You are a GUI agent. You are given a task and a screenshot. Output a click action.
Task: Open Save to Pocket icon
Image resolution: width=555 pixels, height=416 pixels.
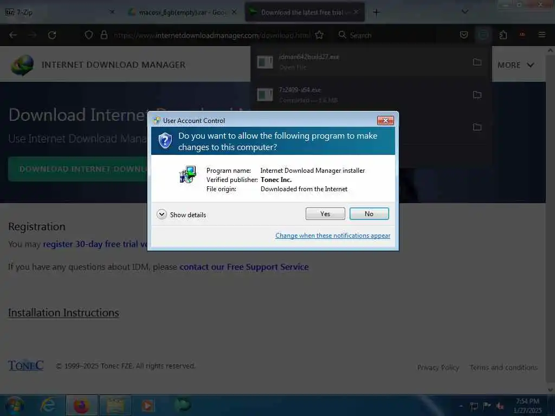click(464, 35)
